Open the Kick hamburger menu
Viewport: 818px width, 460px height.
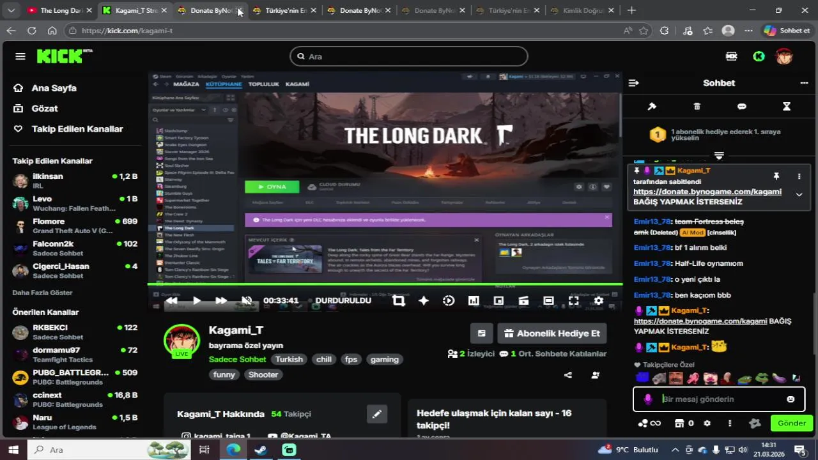click(20, 56)
